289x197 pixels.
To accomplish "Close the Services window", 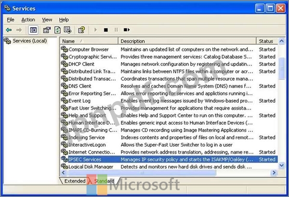I will (x=280, y=8).
